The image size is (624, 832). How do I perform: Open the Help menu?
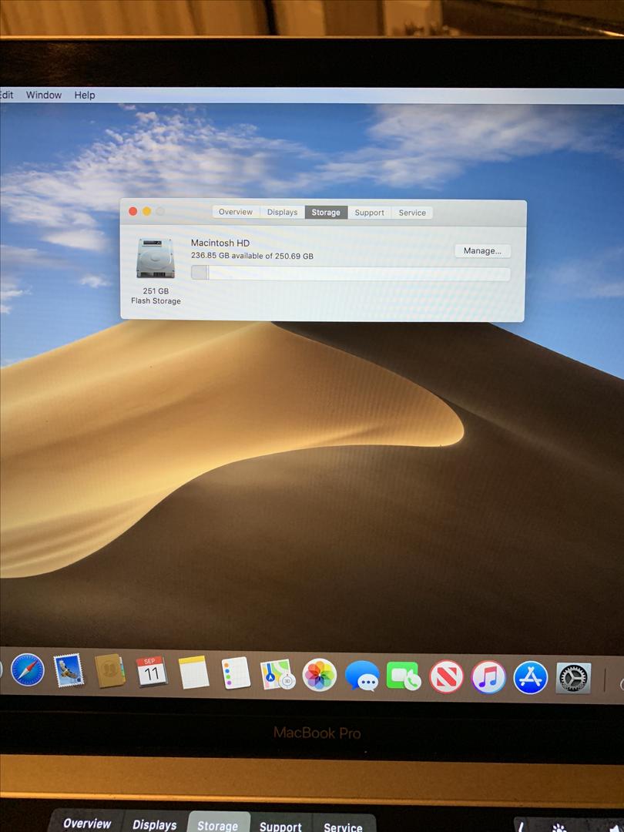point(85,95)
